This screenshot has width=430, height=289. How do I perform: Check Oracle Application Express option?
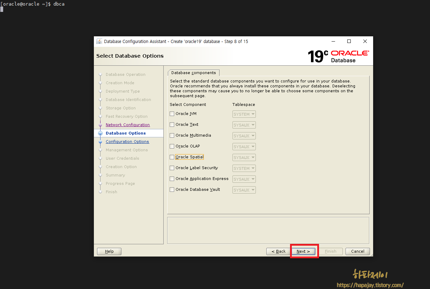point(172,179)
